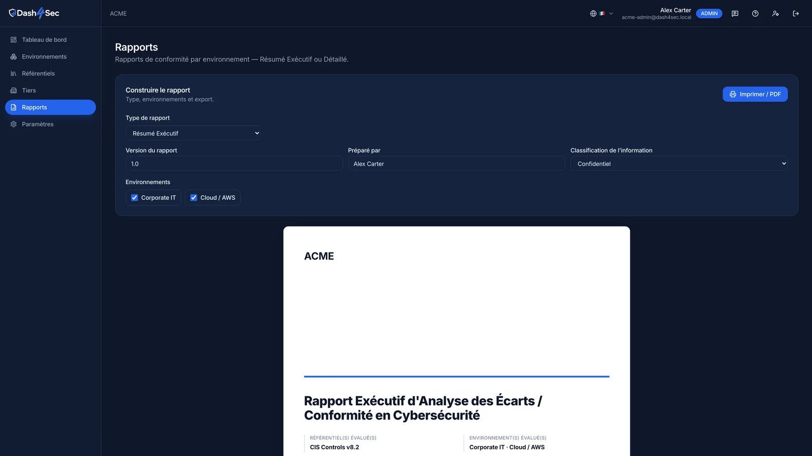Click the ACME breadcrumb in header
Screen dimensions: 812x456
pos(118,14)
